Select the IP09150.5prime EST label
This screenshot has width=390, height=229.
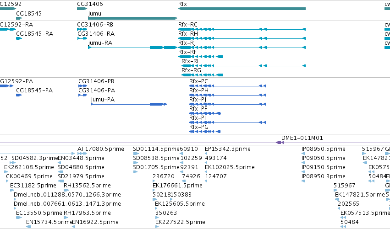click(x=324, y=167)
